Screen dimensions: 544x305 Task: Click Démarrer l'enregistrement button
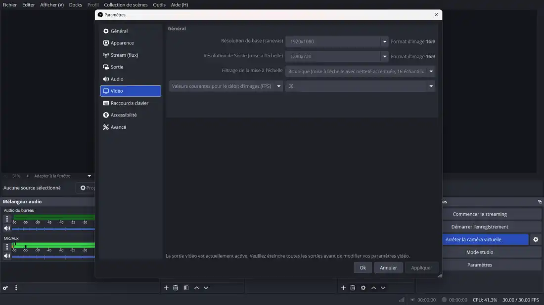[x=479, y=227]
